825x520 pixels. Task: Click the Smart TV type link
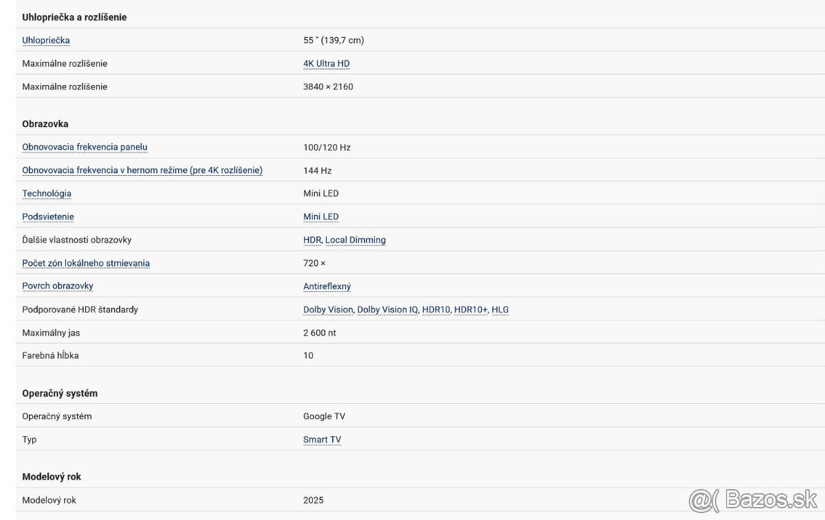322,440
